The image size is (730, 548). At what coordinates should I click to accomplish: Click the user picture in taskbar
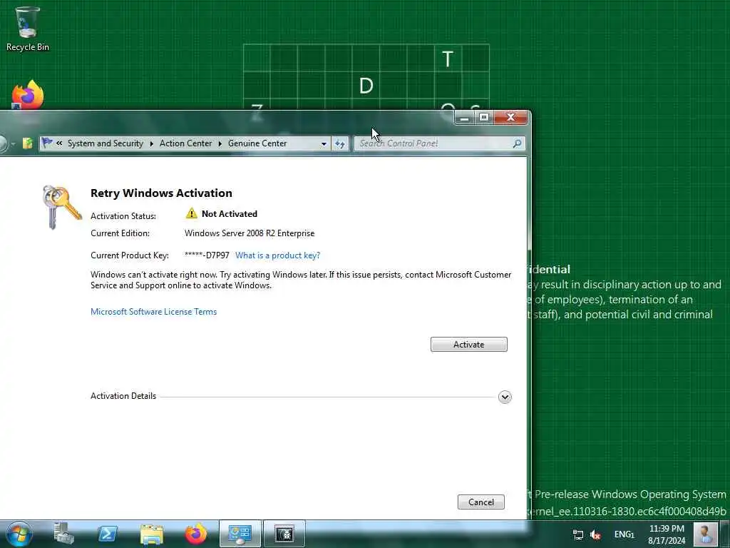[705, 534]
